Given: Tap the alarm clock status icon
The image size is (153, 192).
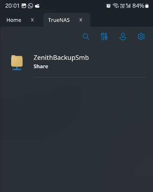Looking at the screenshot, I should click(x=108, y=6).
